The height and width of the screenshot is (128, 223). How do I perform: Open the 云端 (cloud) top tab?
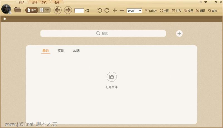57,2
